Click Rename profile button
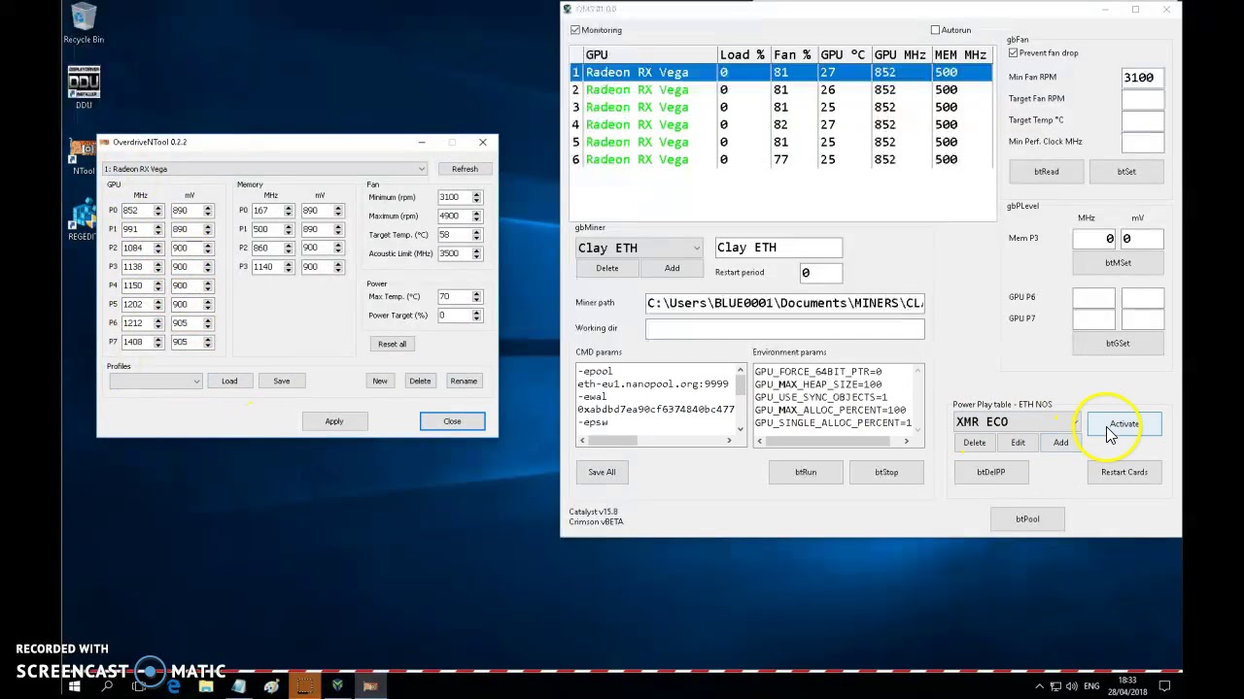The height and width of the screenshot is (699, 1244). pyautogui.click(x=464, y=382)
